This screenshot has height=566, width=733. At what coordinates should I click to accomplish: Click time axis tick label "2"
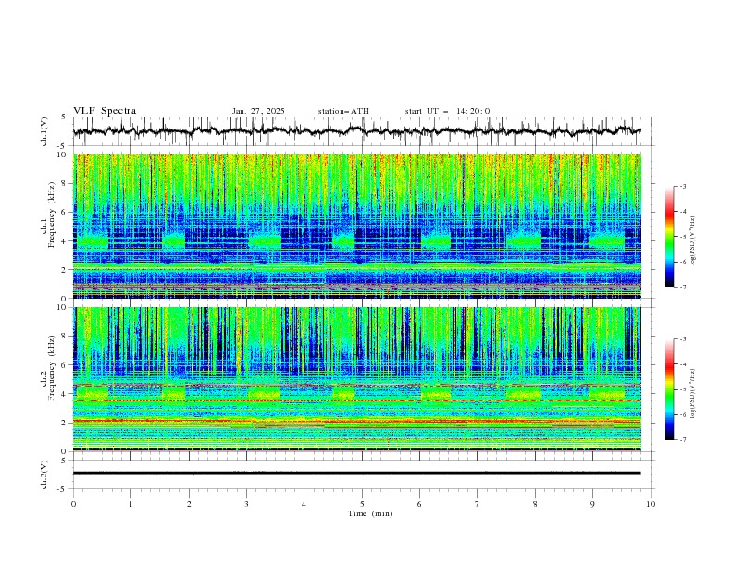point(189,504)
